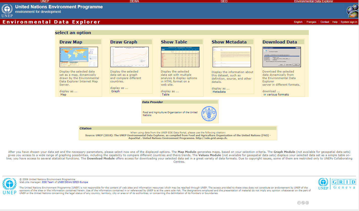Click the Map display link
The height and width of the screenshot is (211, 359).
63,95
